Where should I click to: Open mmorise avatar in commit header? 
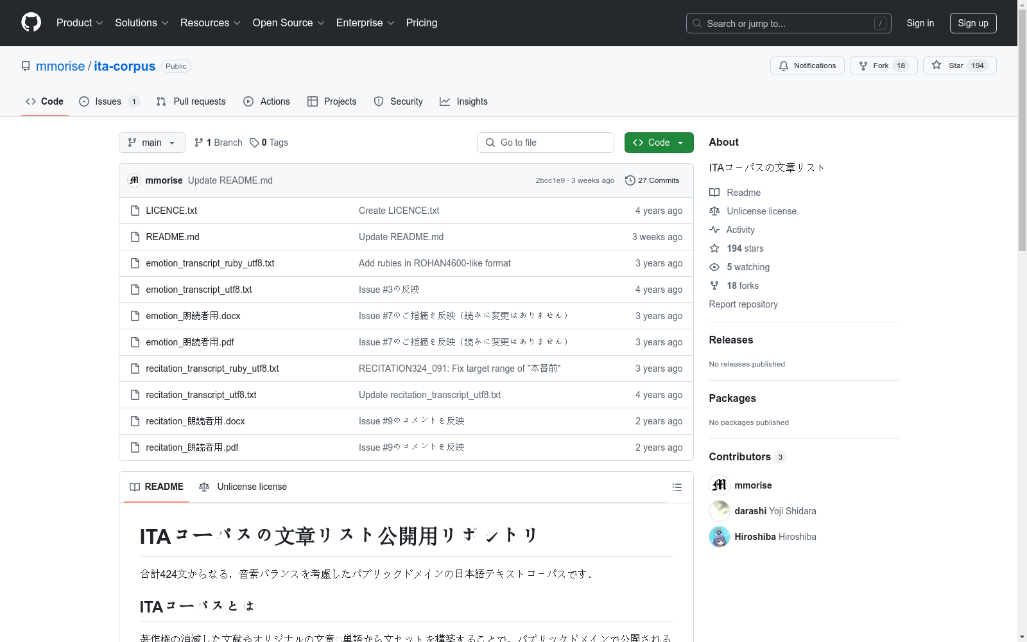coord(134,180)
